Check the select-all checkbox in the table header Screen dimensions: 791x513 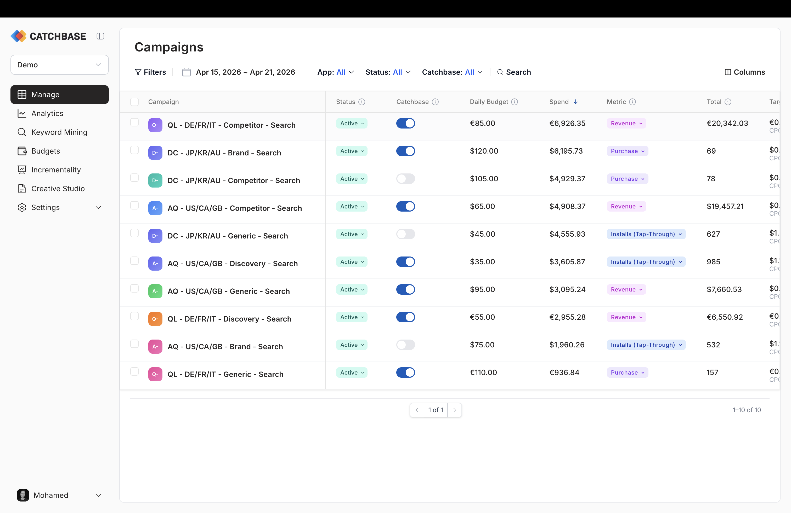click(x=135, y=102)
